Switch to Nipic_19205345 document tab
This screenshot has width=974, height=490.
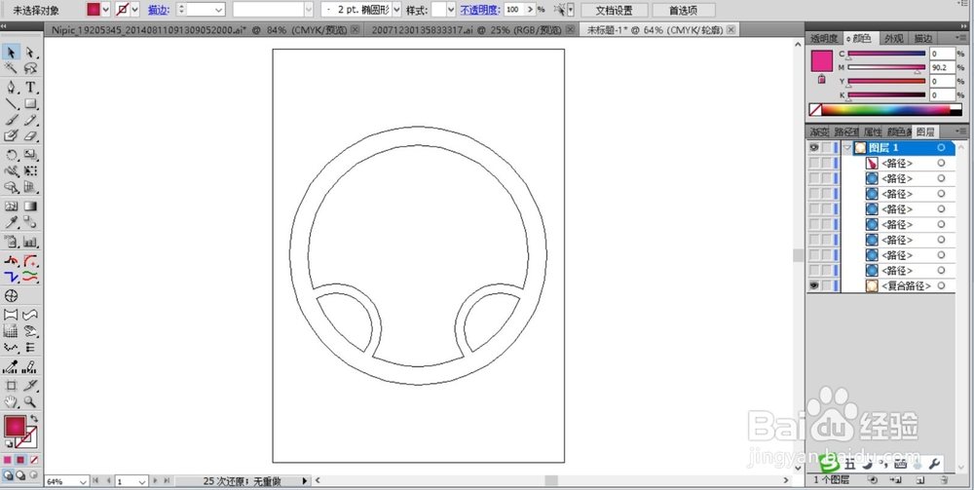point(202,30)
